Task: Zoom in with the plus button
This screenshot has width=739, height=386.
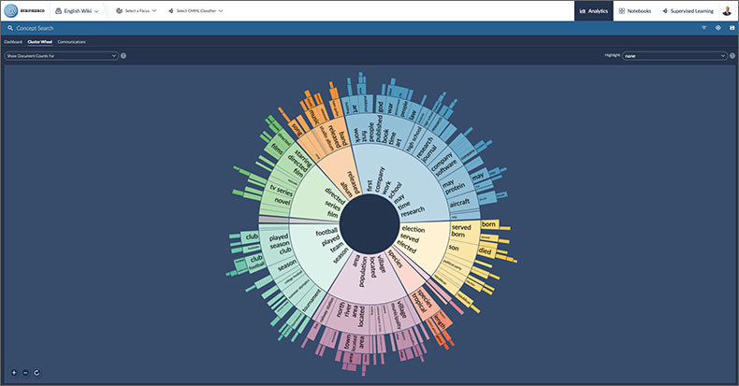Action: pyautogui.click(x=14, y=373)
